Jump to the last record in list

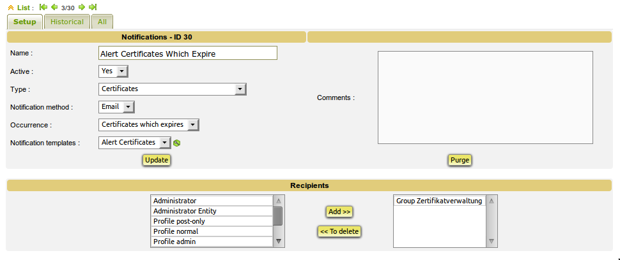93,7
